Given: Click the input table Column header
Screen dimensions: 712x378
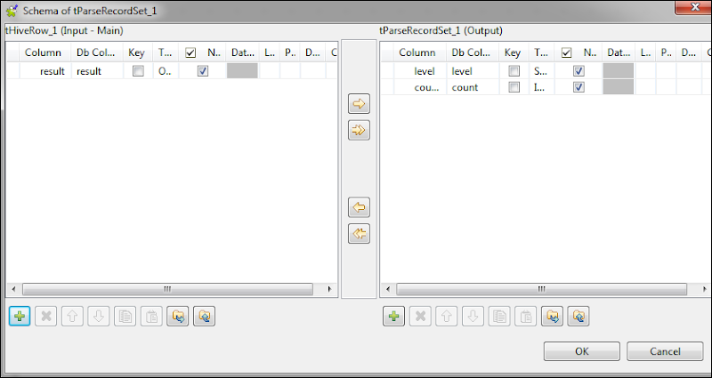Looking at the screenshot, I should coord(45,52).
